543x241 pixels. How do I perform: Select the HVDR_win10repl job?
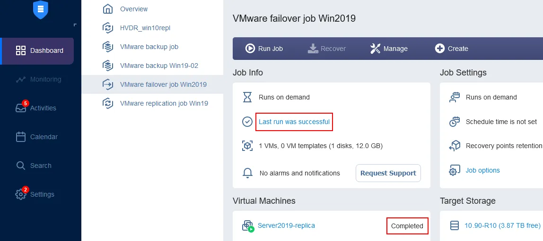click(x=145, y=28)
